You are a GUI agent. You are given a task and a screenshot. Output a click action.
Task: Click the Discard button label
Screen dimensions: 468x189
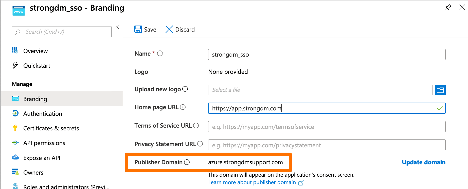[x=185, y=30]
